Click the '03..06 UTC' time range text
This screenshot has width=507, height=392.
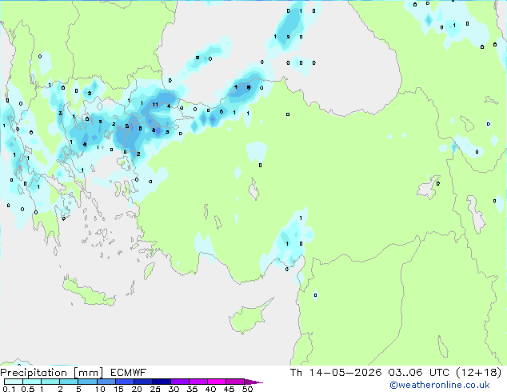pyautogui.click(x=419, y=373)
